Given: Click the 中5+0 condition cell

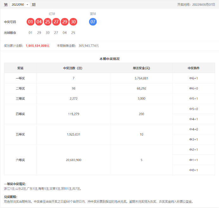Looking at the screenshot, I should [x=194, y=109].
